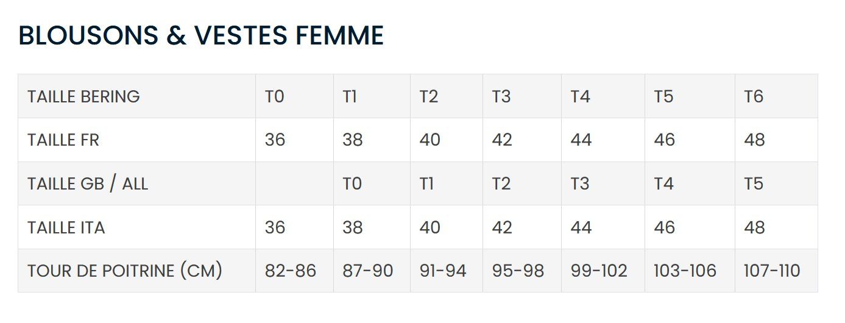This screenshot has width=845, height=323.
Task: Select 36 in the TAILLE ITA row
Action: pyautogui.click(x=275, y=227)
